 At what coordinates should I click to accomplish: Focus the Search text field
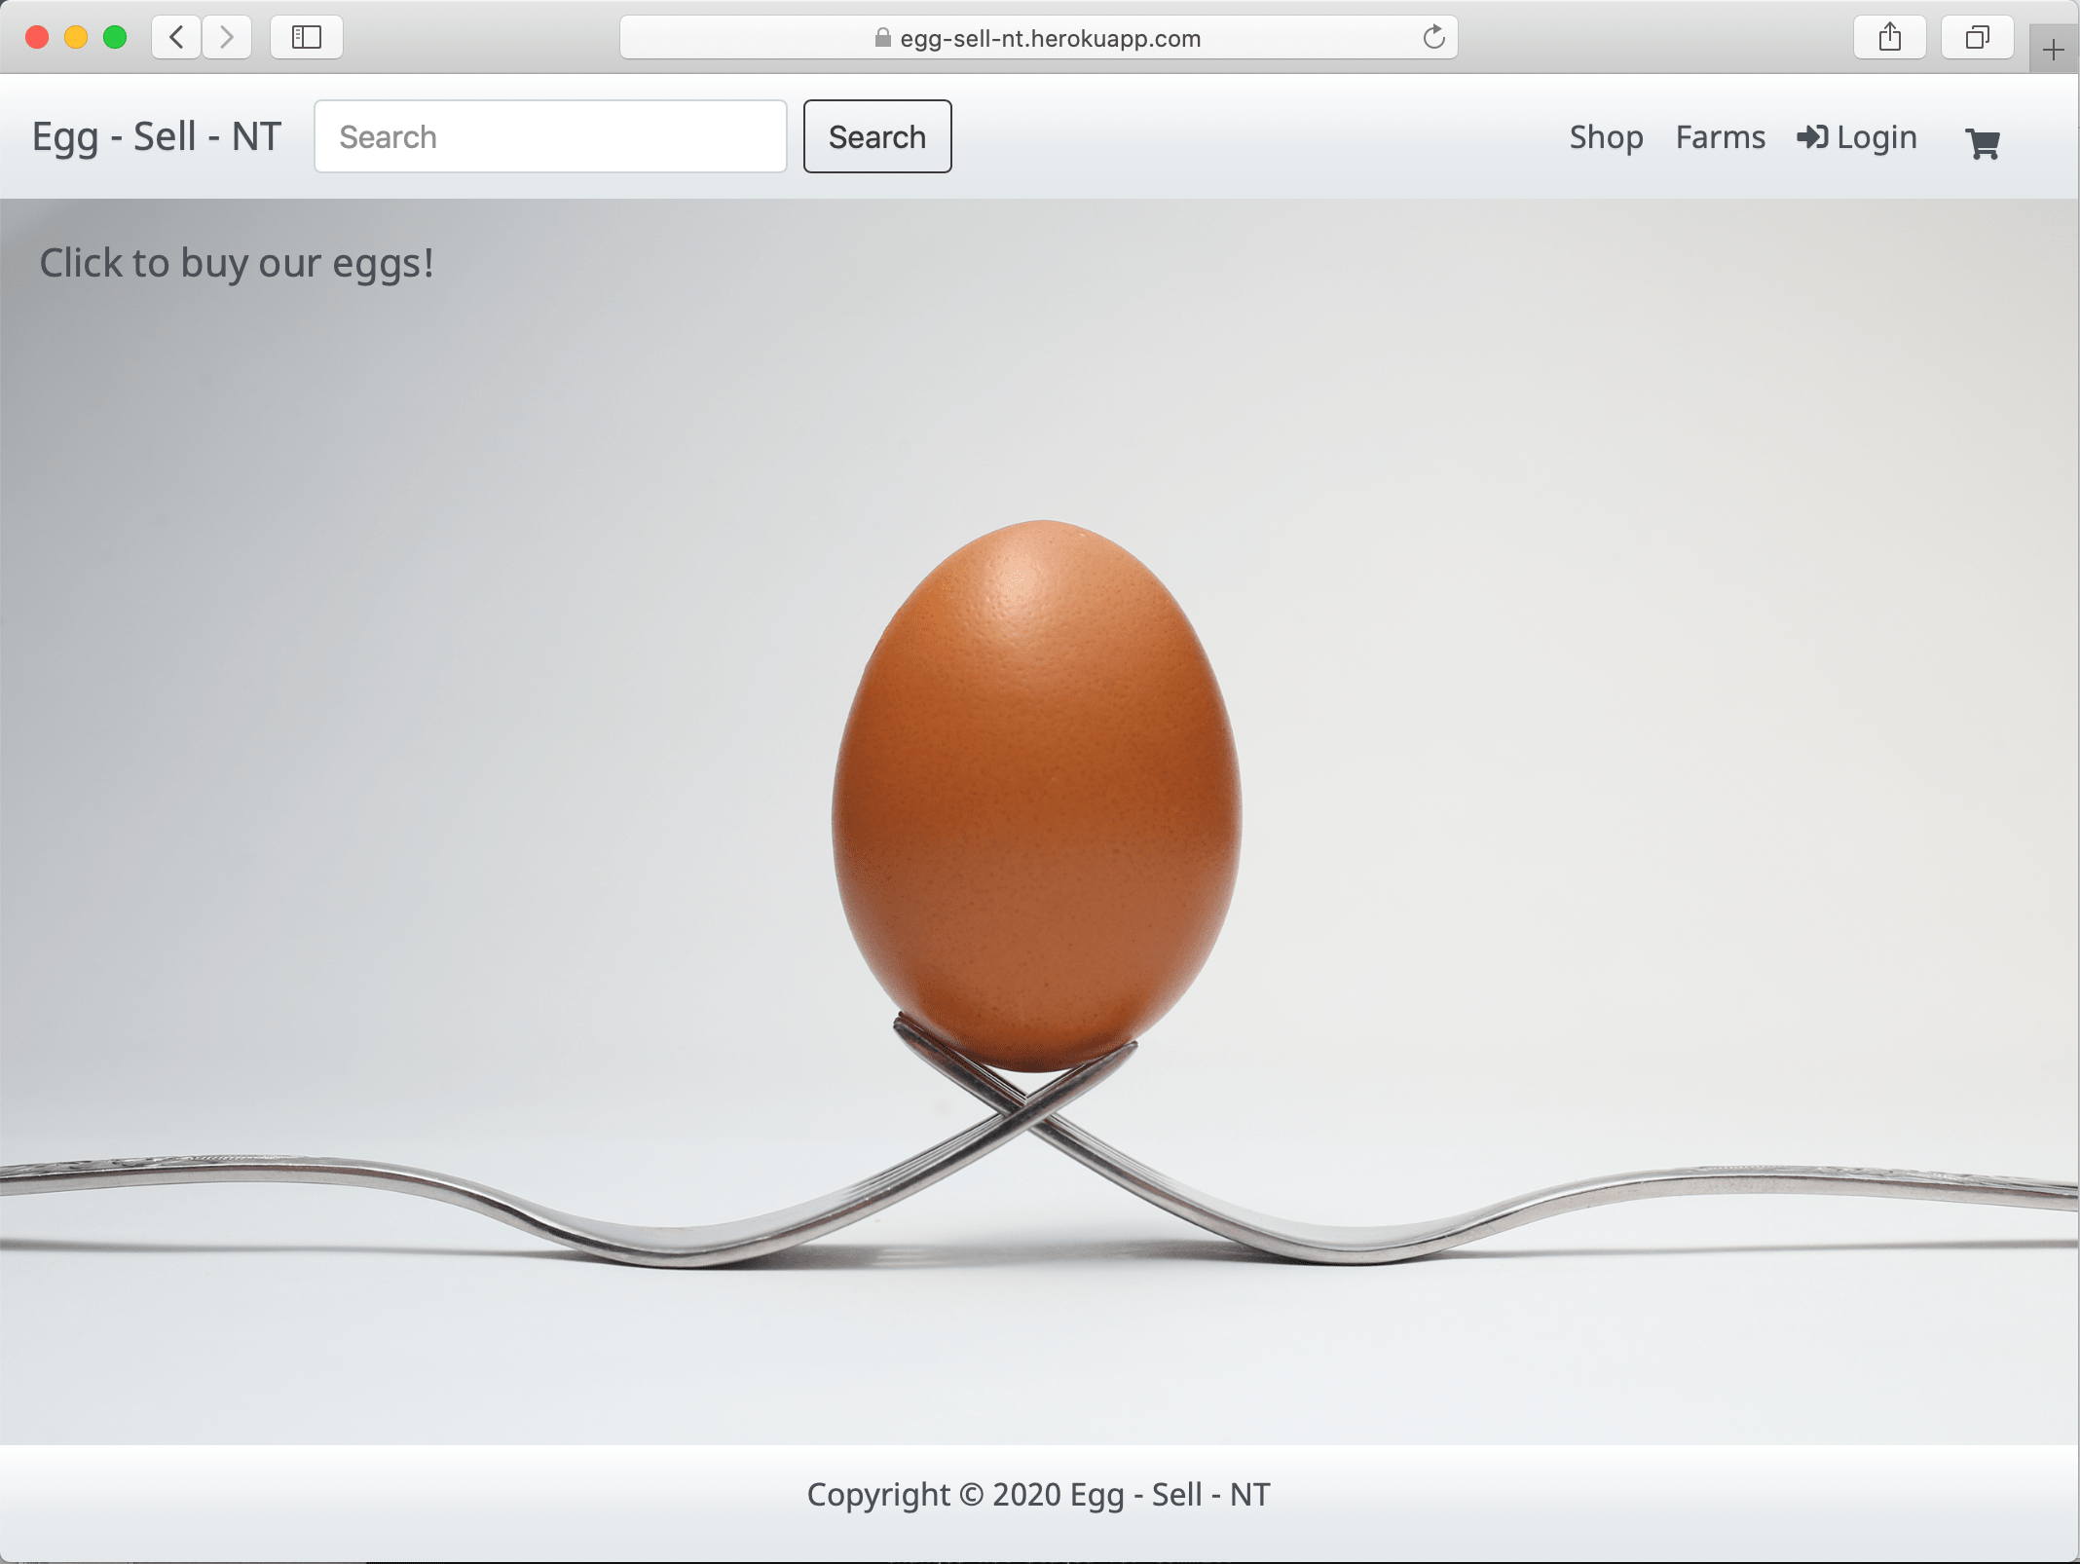click(550, 137)
